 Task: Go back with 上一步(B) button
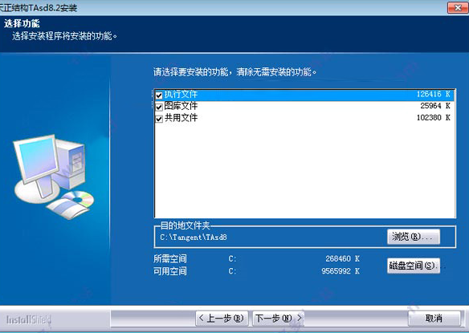pos(222,319)
